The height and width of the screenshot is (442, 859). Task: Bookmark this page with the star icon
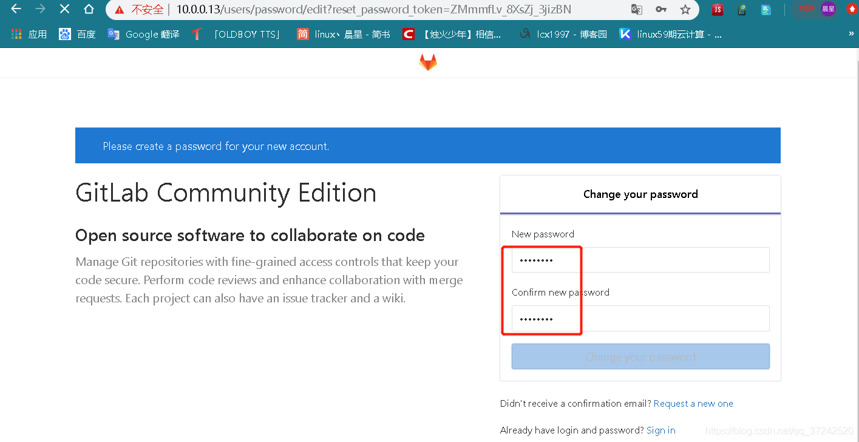pyautogui.click(x=685, y=9)
